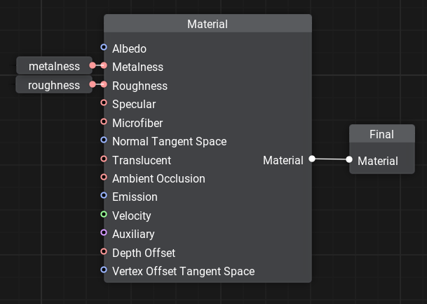
Task: Select the Final node header
Action: pyautogui.click(x=381, y=134)
